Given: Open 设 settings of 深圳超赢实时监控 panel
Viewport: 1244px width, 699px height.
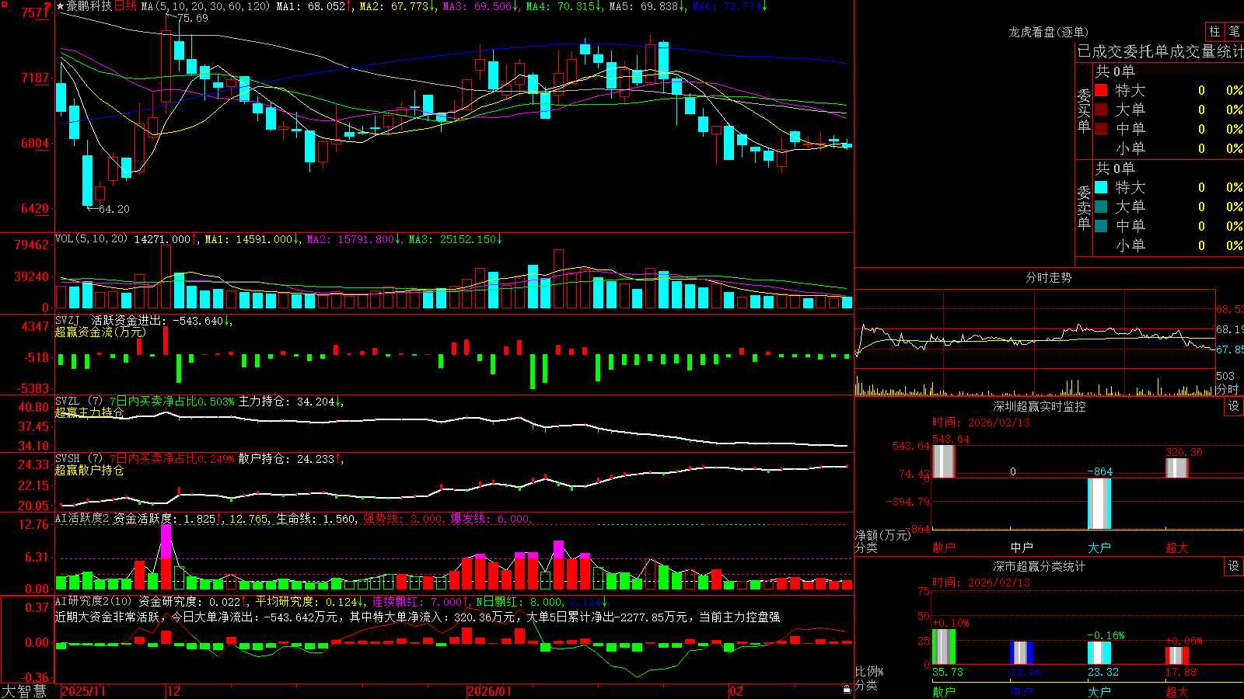Looking at the screenshot, I should [1234, 406].
